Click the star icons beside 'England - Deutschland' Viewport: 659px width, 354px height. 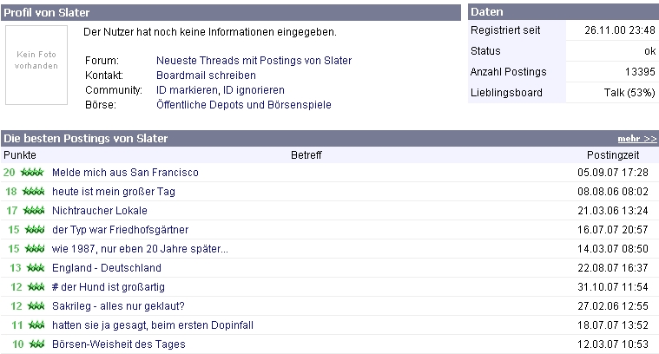coord(33,268)
